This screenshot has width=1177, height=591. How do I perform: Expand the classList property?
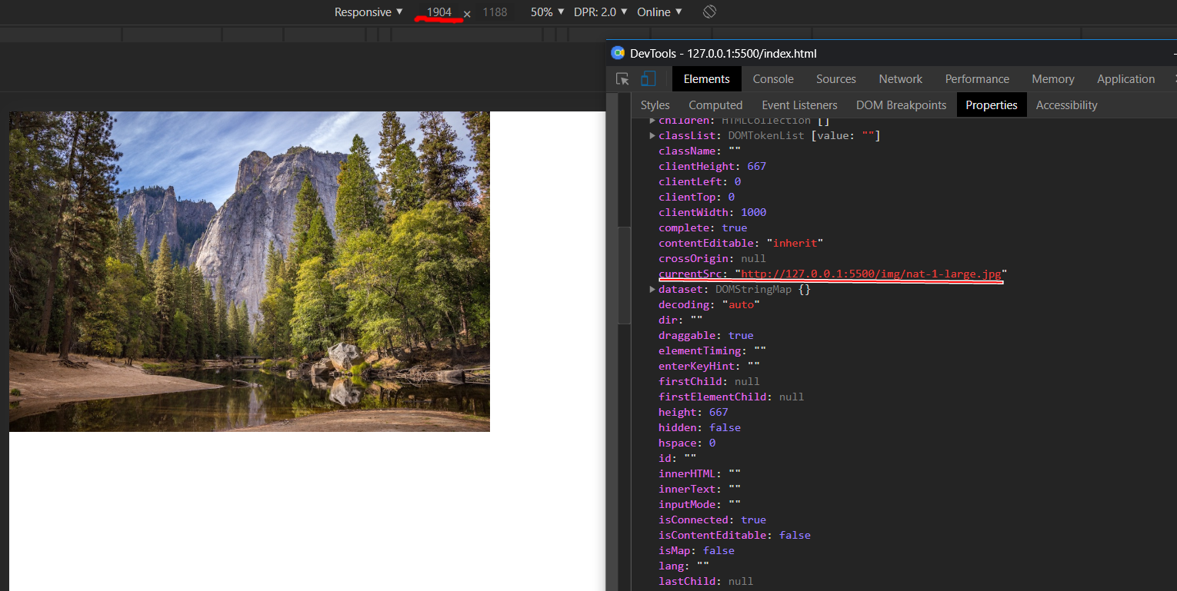click(652, 136)
